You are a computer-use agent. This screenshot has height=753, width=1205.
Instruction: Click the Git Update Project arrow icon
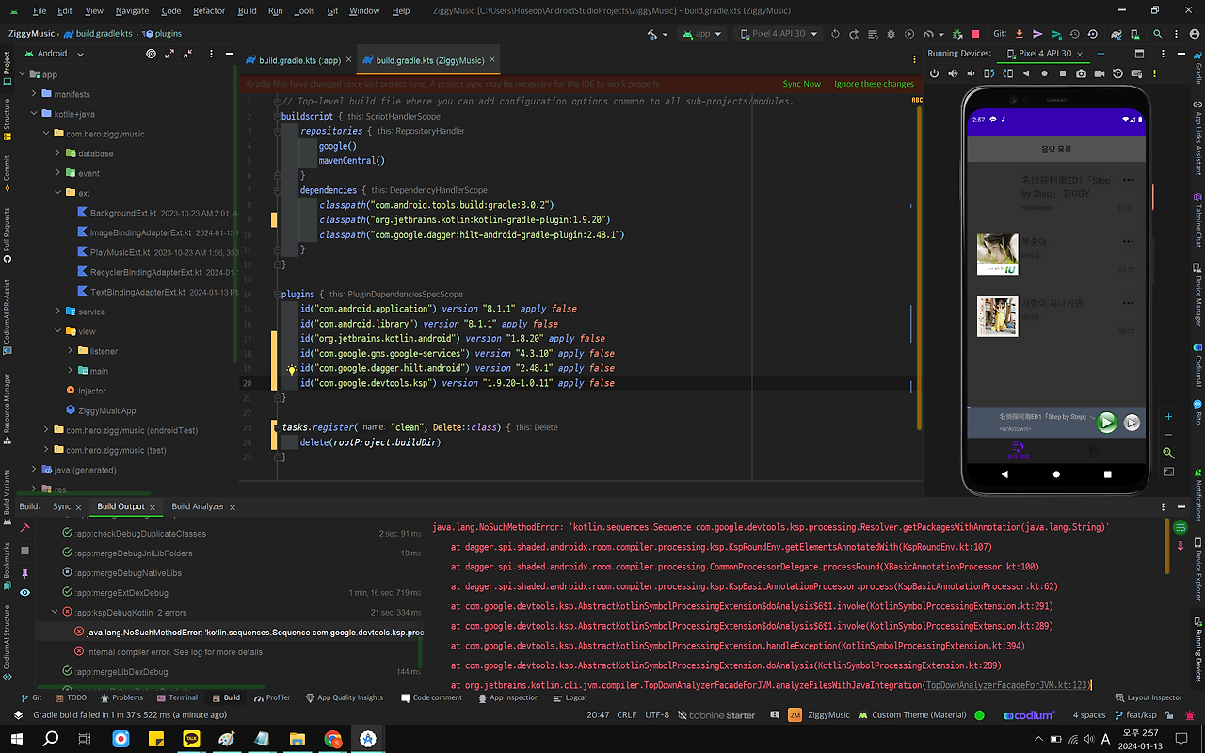pos(1019,34)
